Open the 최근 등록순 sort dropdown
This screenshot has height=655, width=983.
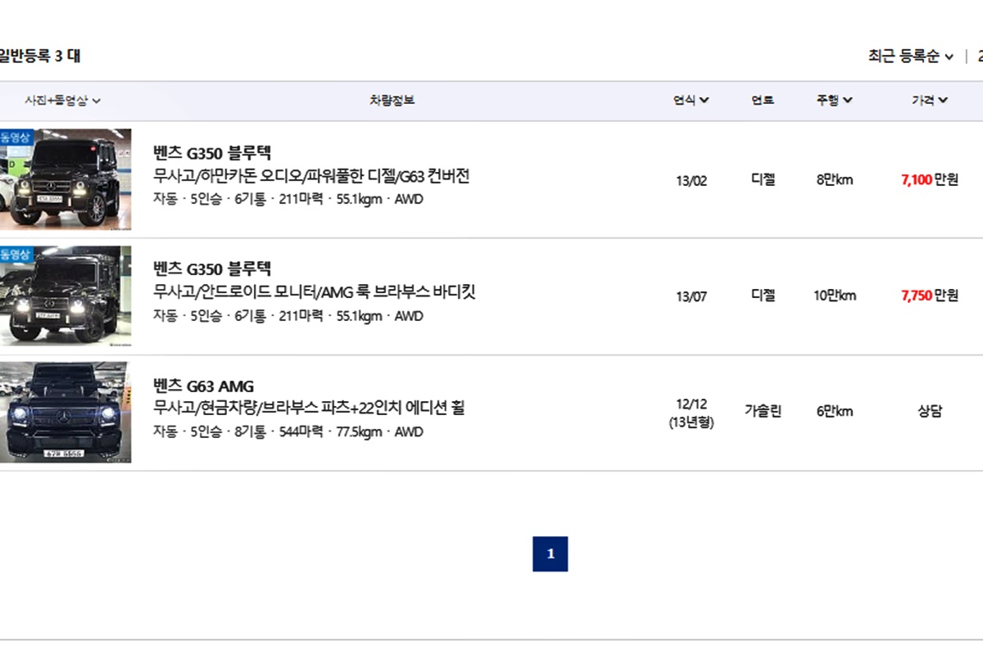click(x=911, y=56)
